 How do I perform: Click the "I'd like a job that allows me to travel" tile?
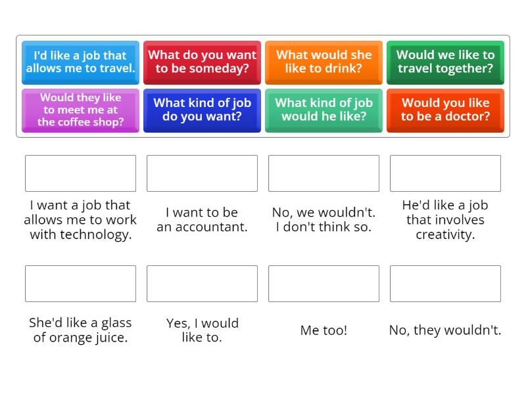click(x=80, y=62)
